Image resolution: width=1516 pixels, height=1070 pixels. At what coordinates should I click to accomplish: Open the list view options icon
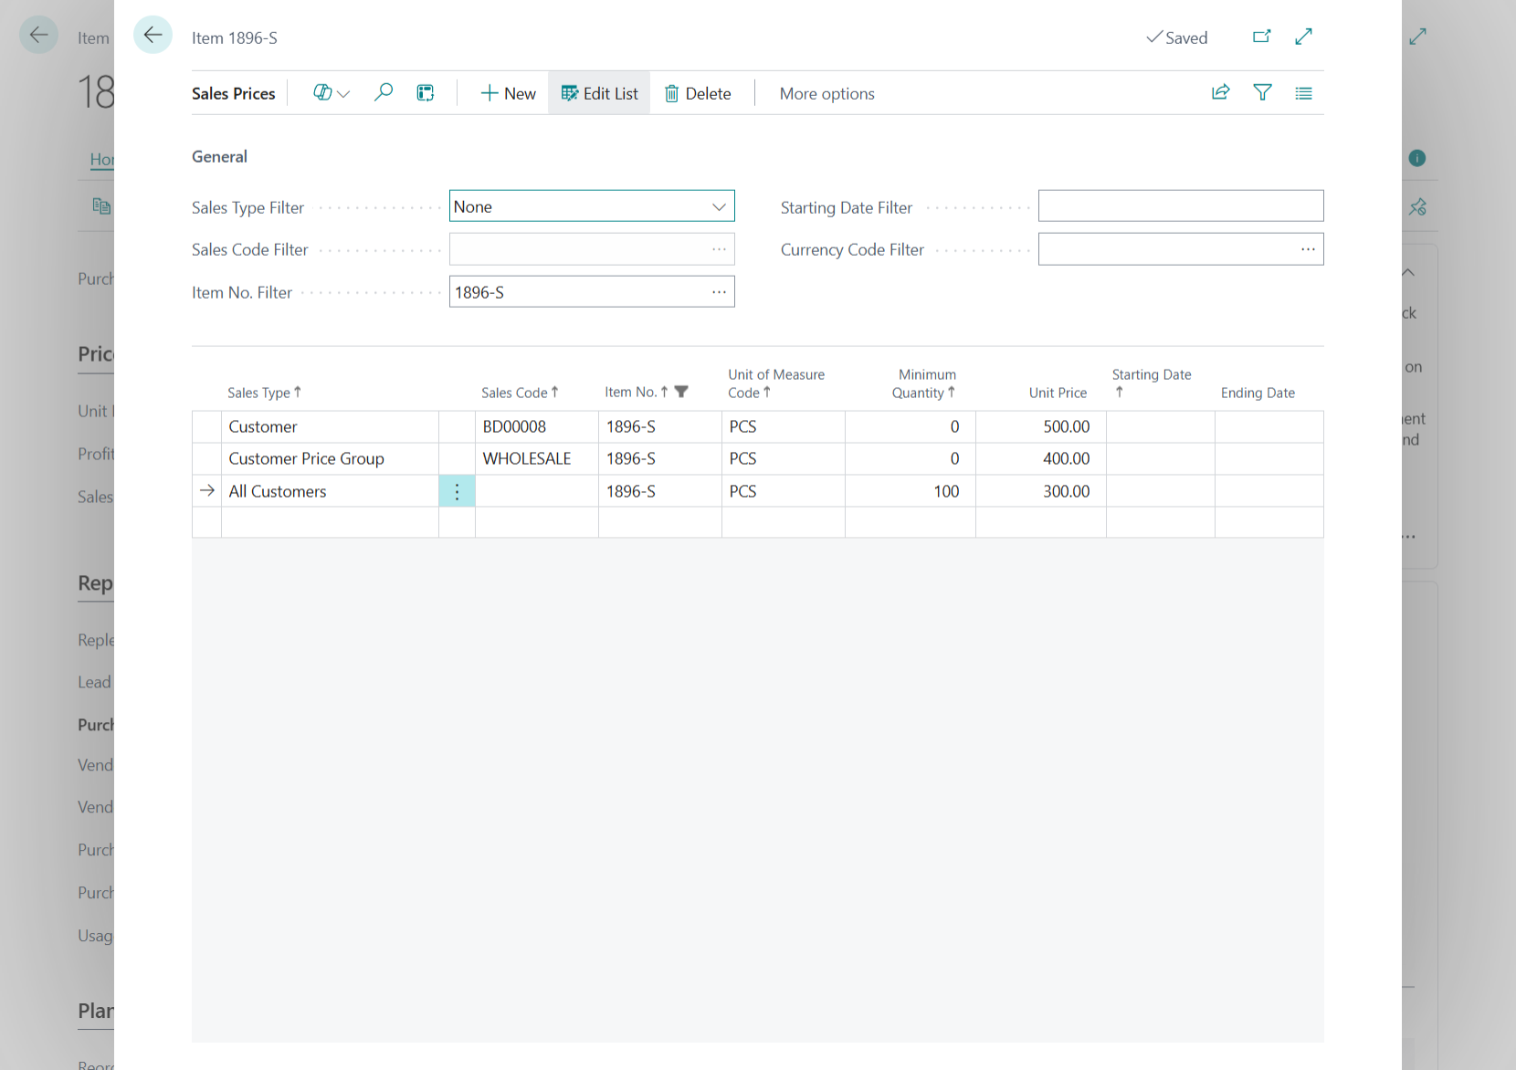(1303, 93)
